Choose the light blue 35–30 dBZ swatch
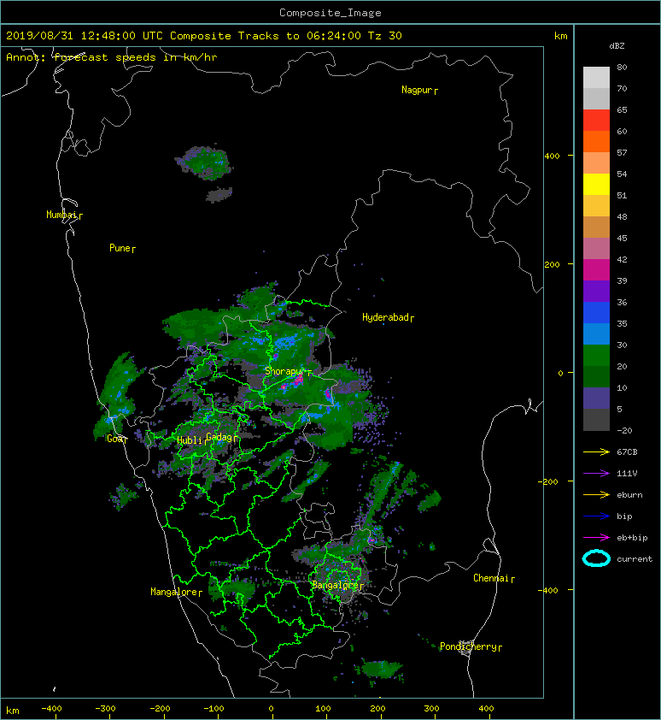 (x=596, y=334)
